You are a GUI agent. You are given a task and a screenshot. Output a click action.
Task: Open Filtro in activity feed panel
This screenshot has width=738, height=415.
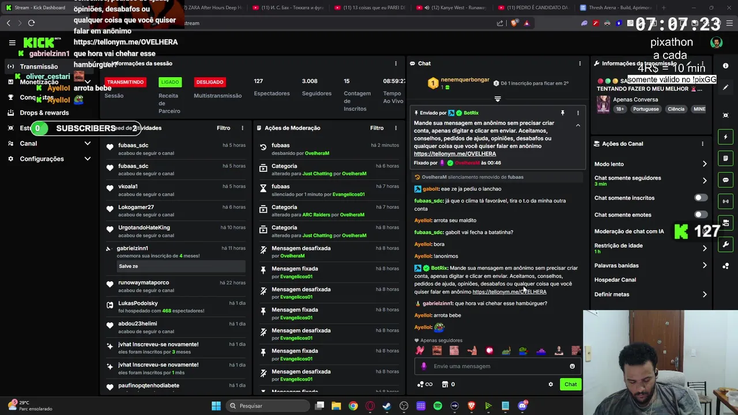click(223, 128)
